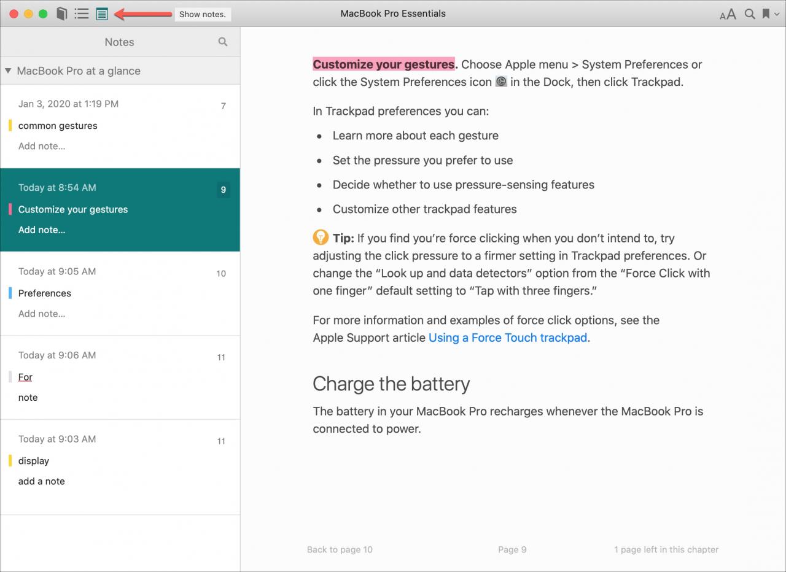Viewport: 786px width, 572px height.
Task: Select the pink marker of Customize your gestures
Action: [x=10, y=209]
